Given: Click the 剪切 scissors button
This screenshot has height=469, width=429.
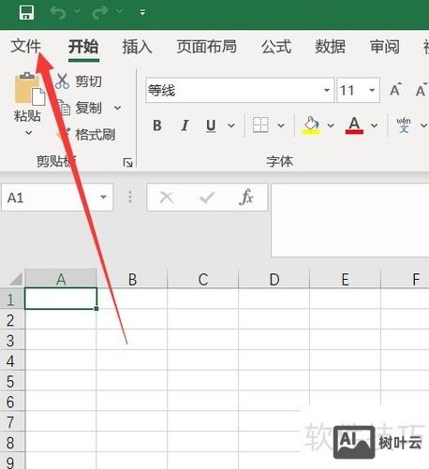Looking at the screenshot, I should click(79, 81).
